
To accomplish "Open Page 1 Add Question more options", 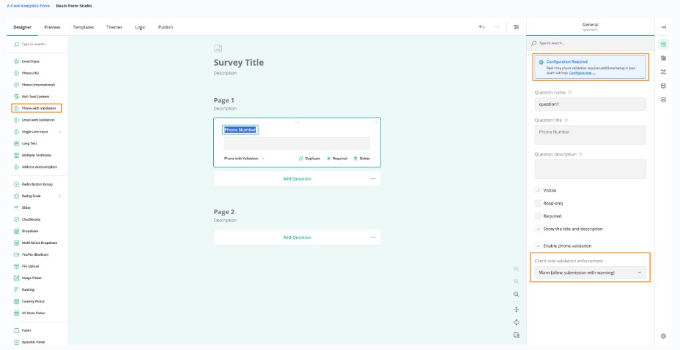I will pos(373,178).
